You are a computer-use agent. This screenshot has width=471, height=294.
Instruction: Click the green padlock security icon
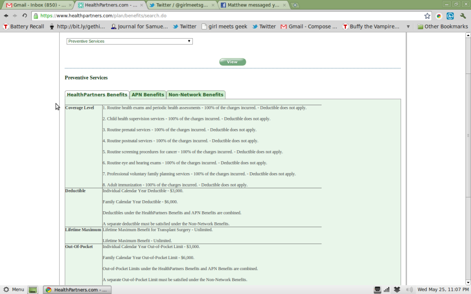[36, 16]
